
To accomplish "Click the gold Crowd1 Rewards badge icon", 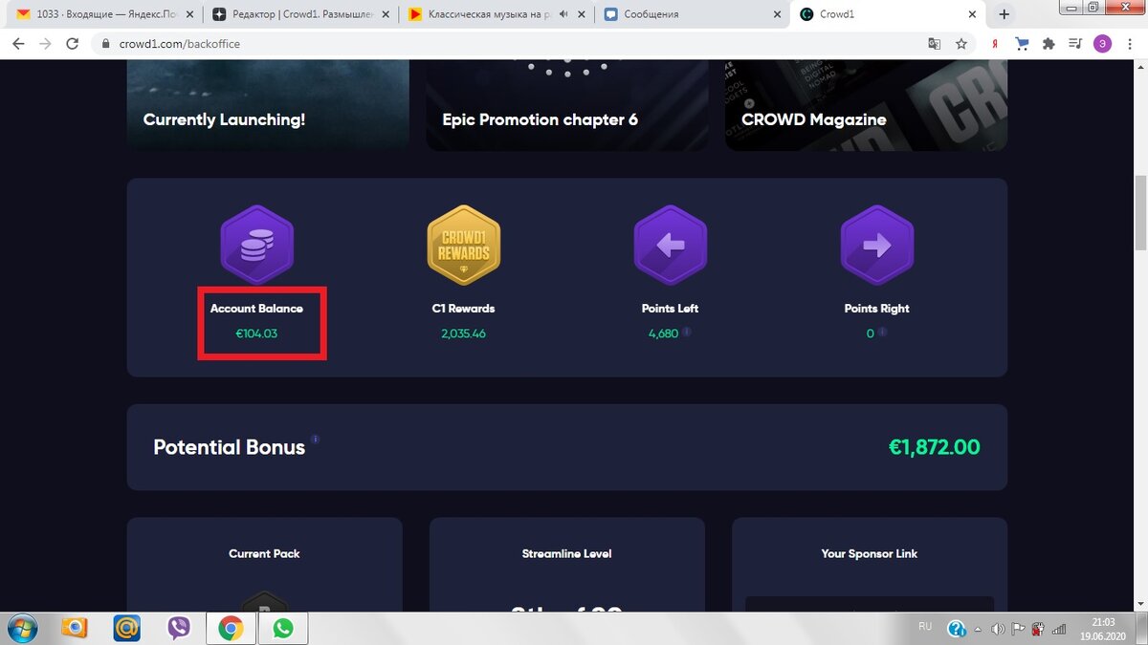I will (464, 246).
